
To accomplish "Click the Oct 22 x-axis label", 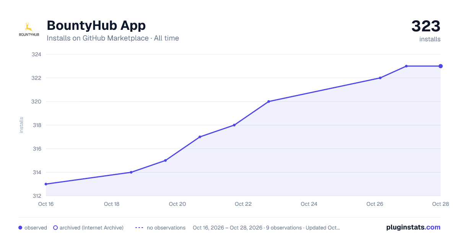I will point(243,204).
